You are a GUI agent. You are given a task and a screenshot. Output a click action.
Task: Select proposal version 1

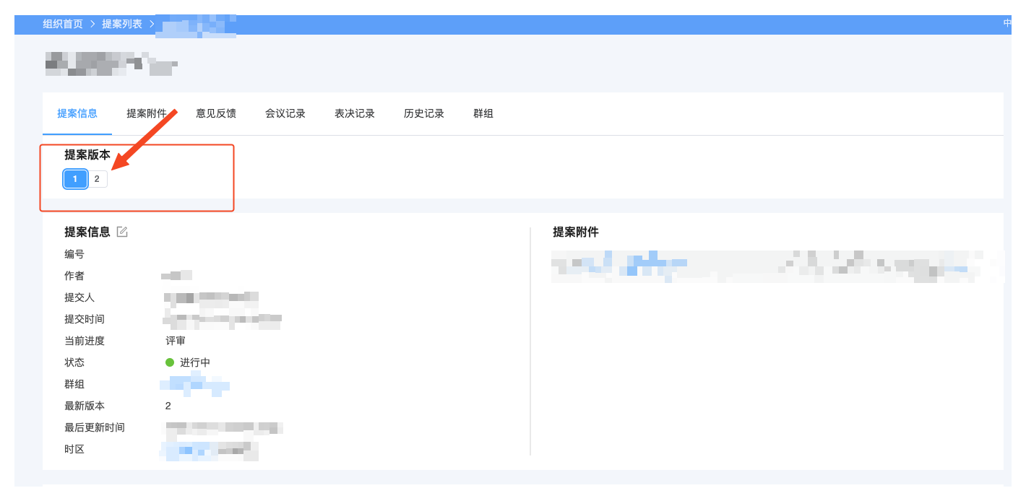[75, 179]
